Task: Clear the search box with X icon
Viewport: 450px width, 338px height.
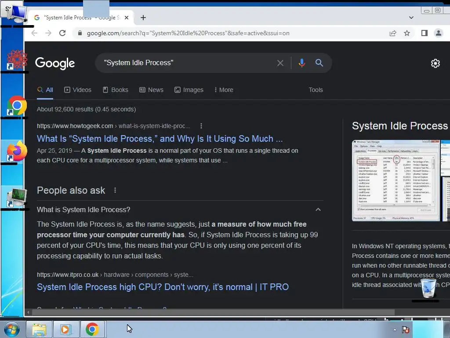Action: 280,63
